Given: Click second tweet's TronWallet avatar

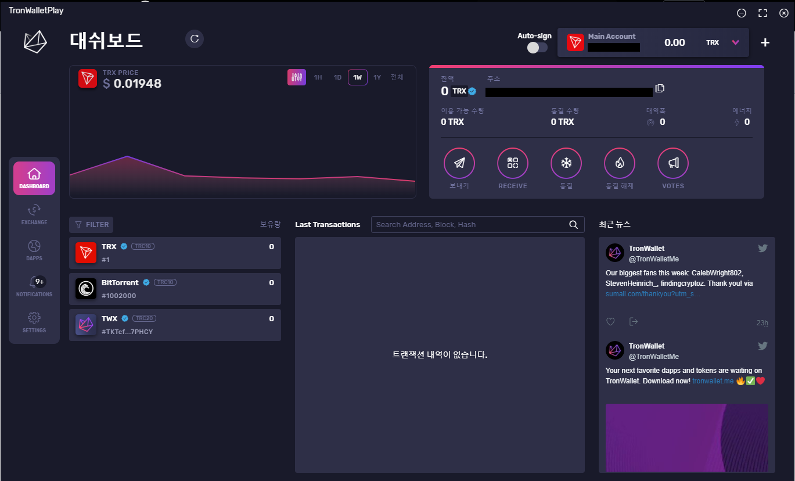Looking at the screenshot, I should 615,350.
